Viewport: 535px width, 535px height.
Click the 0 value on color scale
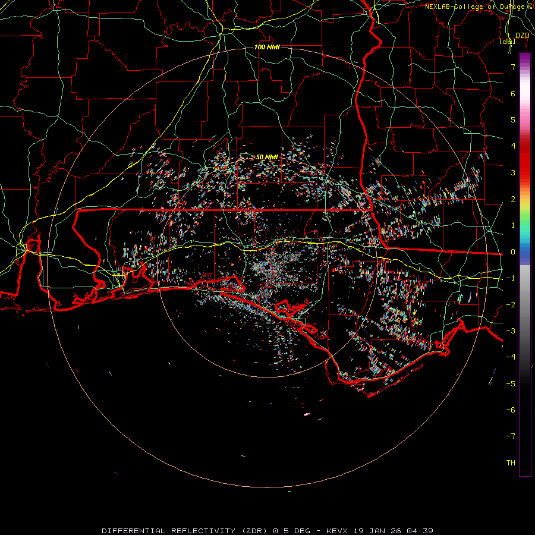(513, 252)
